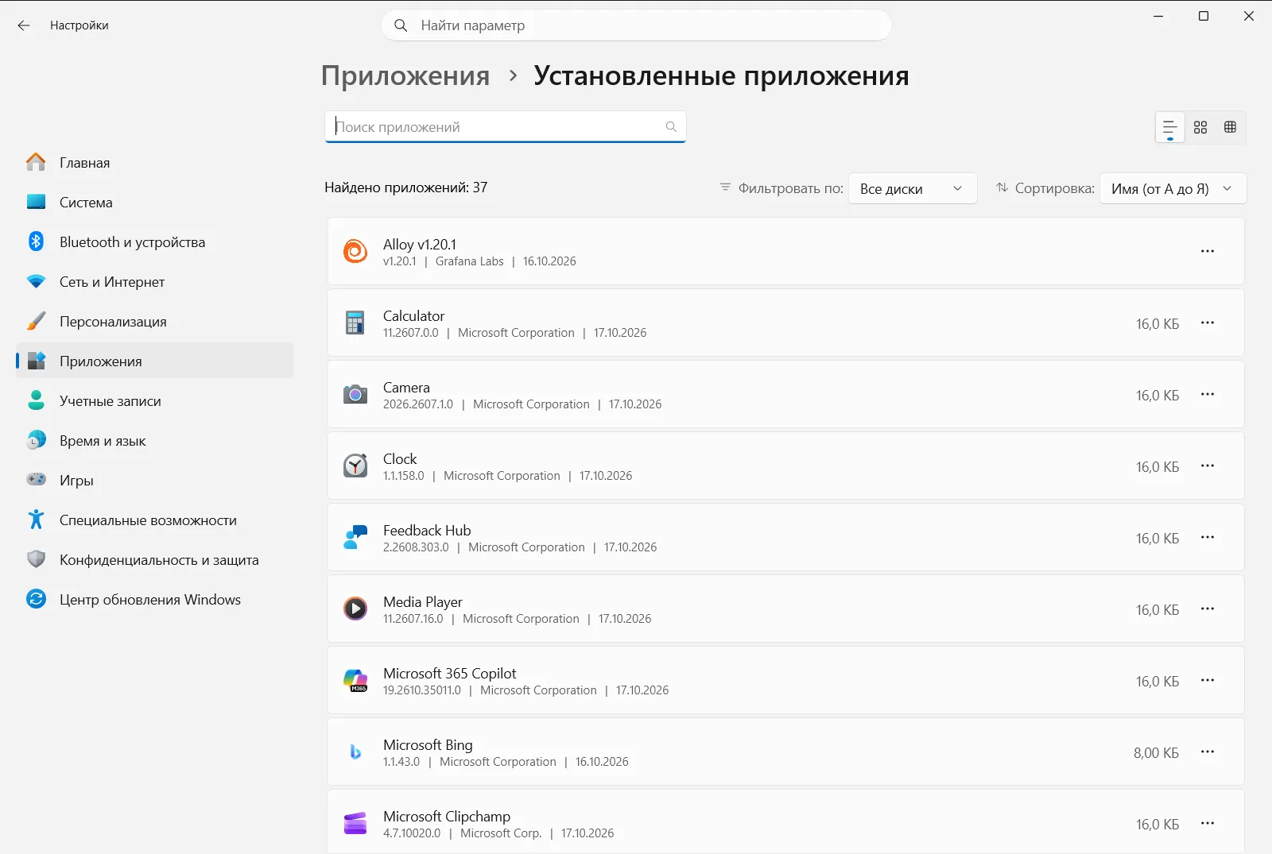Image resolution: width=1272 pixels, height=854 pixels.
Task: Click the 'Найти параметр' search field
Action: click(636, 25)
